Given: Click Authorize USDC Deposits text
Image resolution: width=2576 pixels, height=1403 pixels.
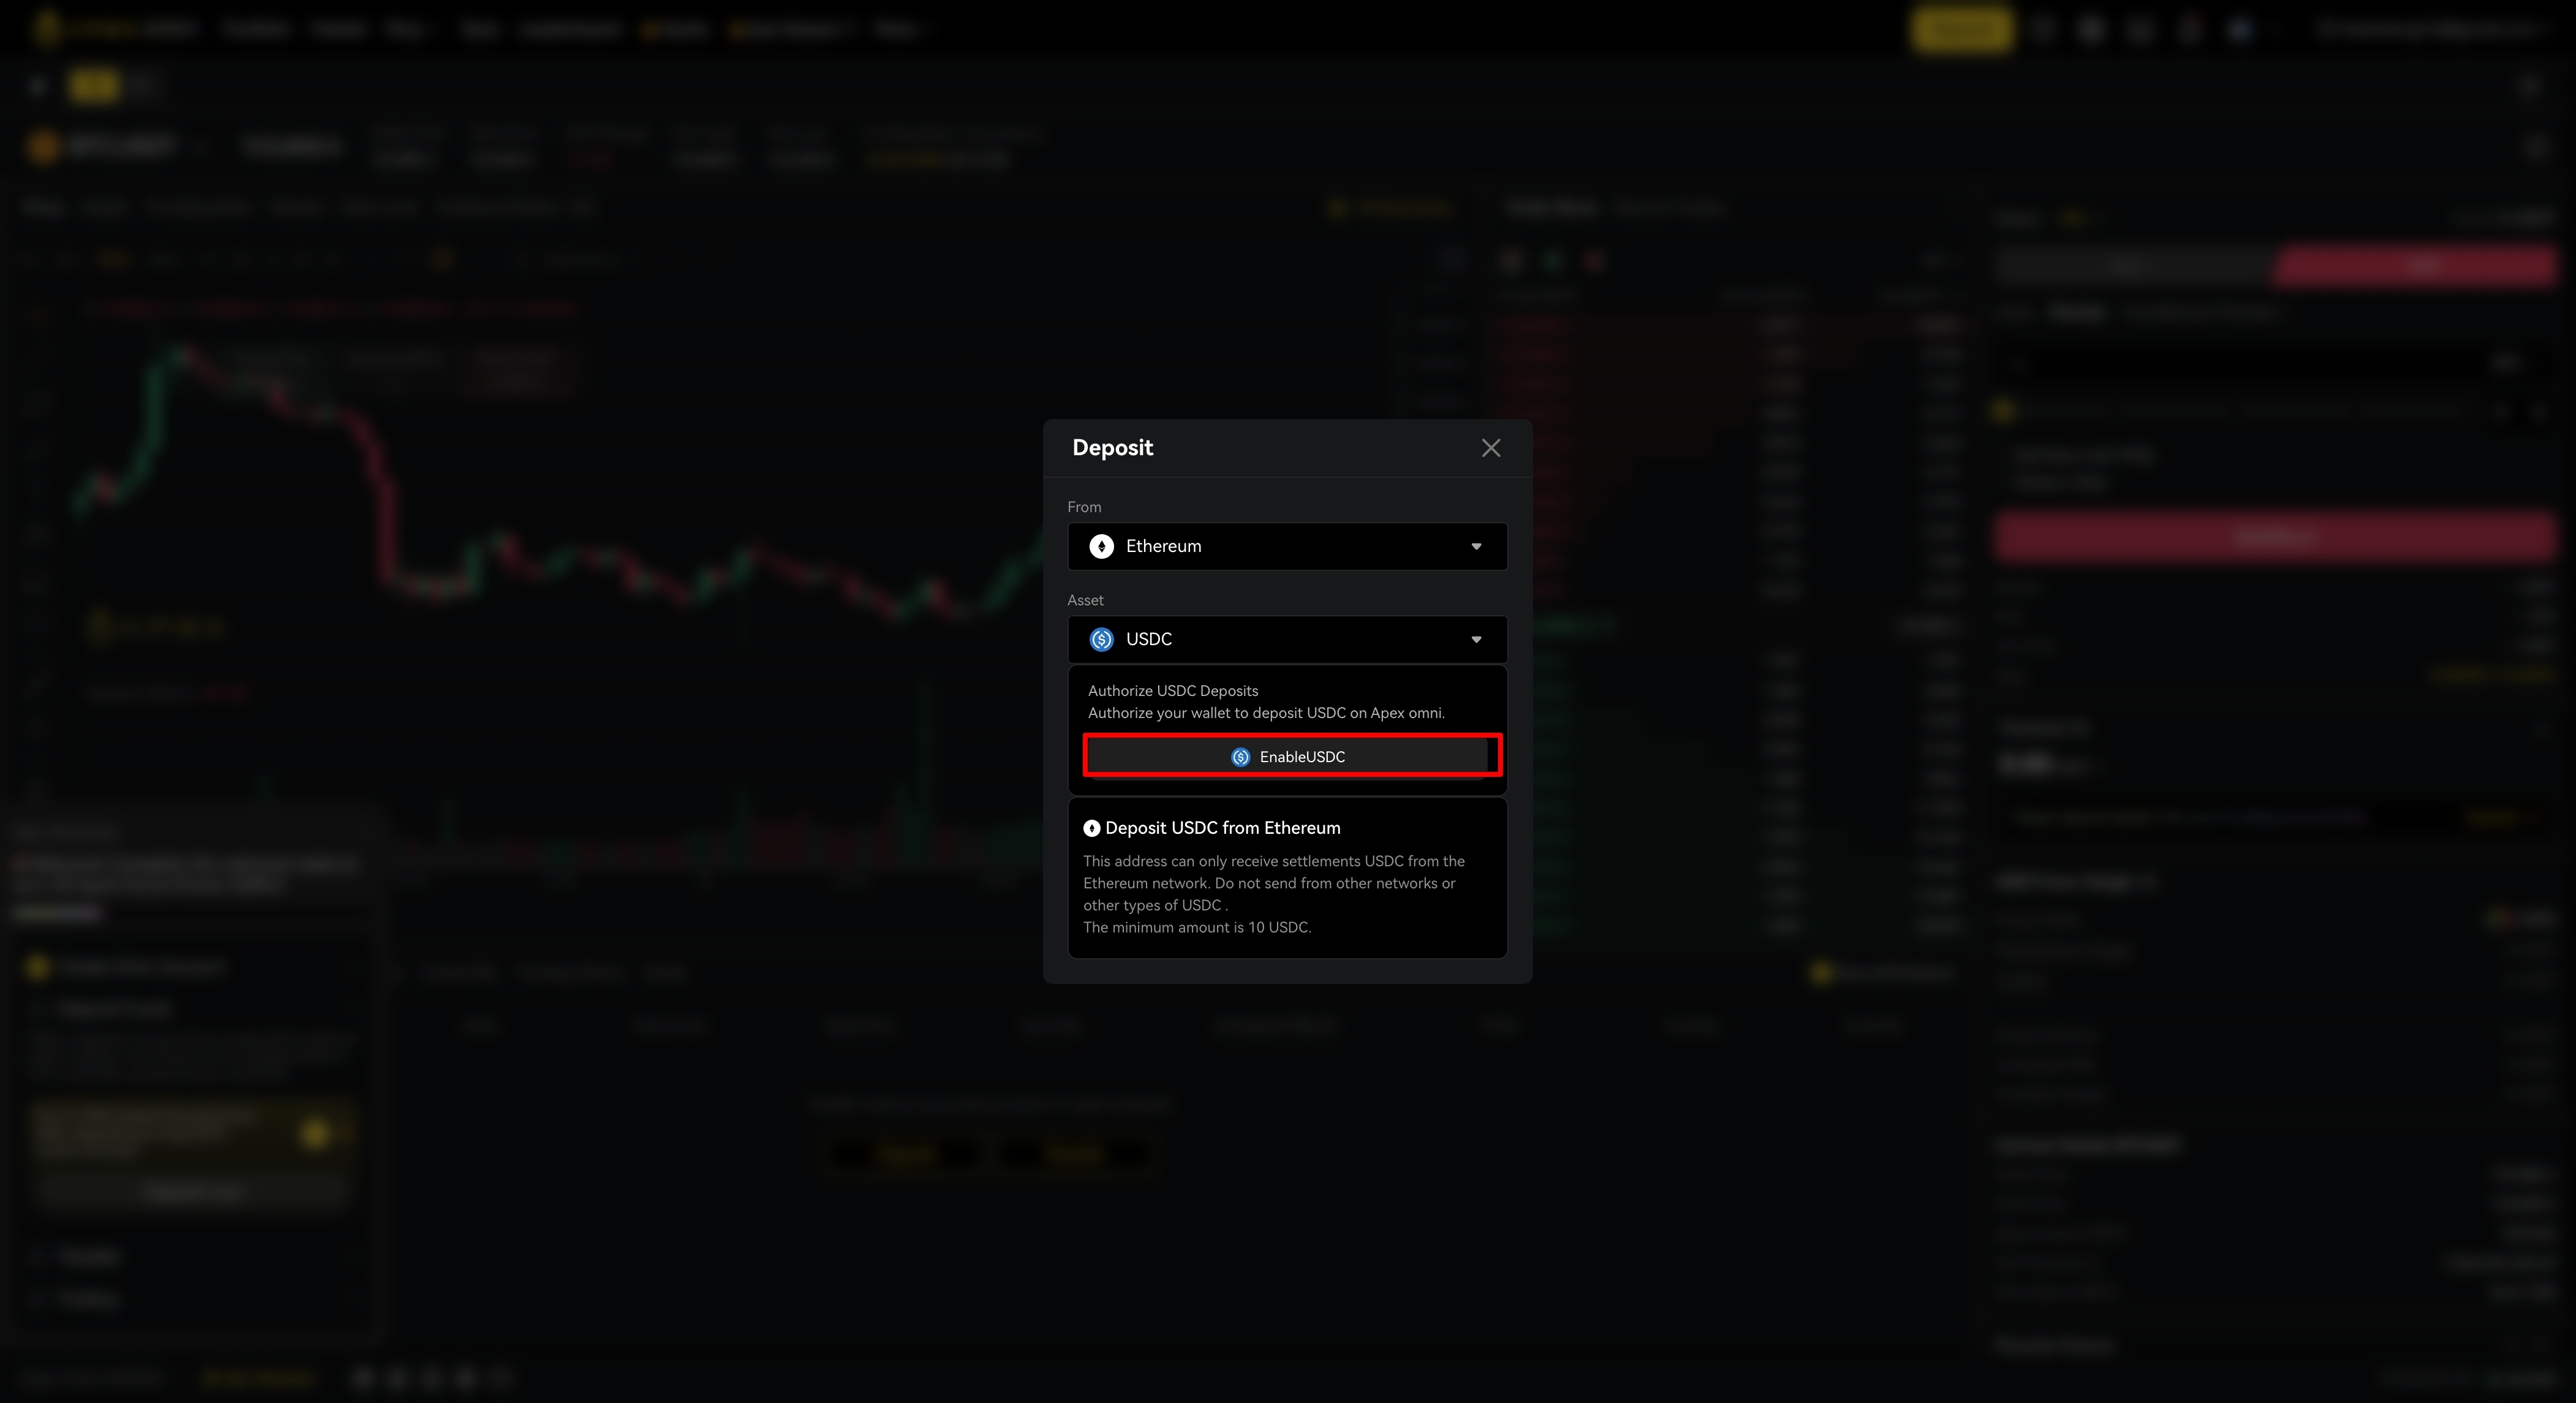Looking at the screenshot, I should (1172, 691).
